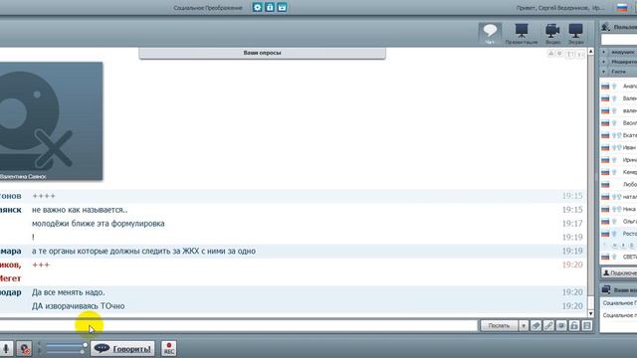Click the message 'молодёжи ближе эта формулировка'

click(99, 224)
